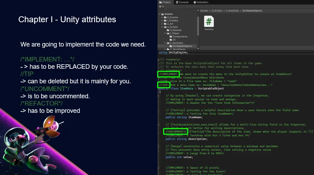The height and width of the screenshot is (175, 314).
Task: Collapse the 1_Player folder arrow
Action: (x=165, y=33)
